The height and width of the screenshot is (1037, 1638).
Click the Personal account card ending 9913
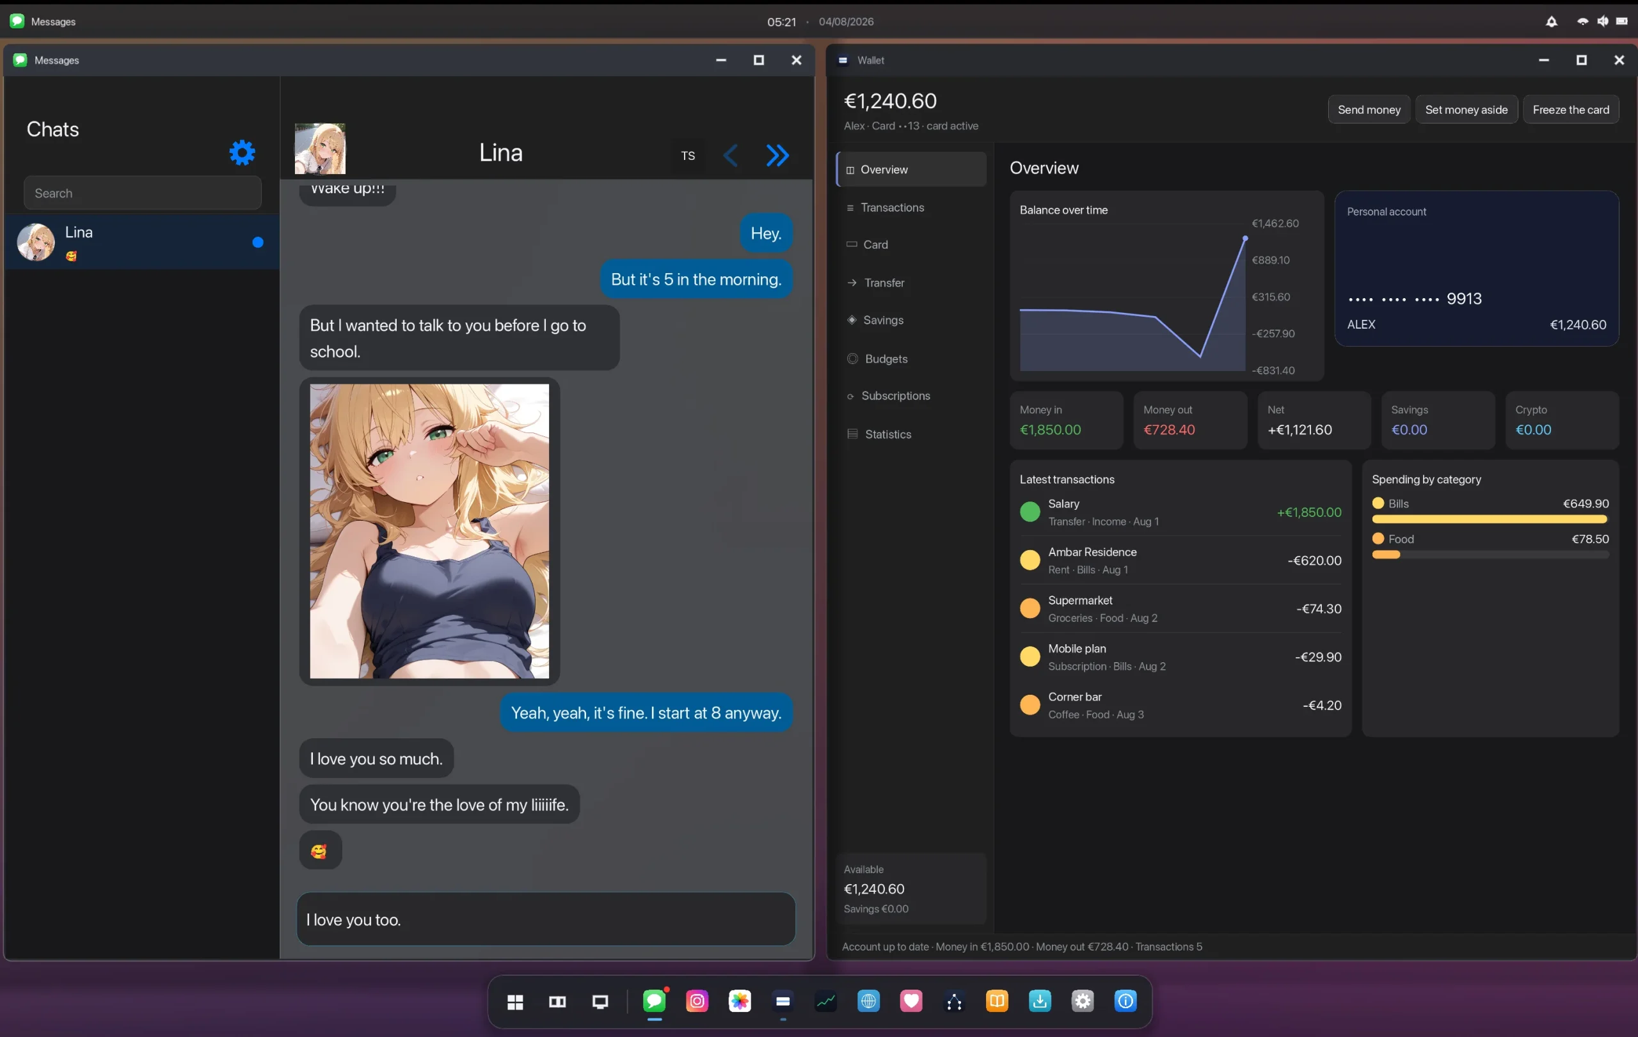1476,269
